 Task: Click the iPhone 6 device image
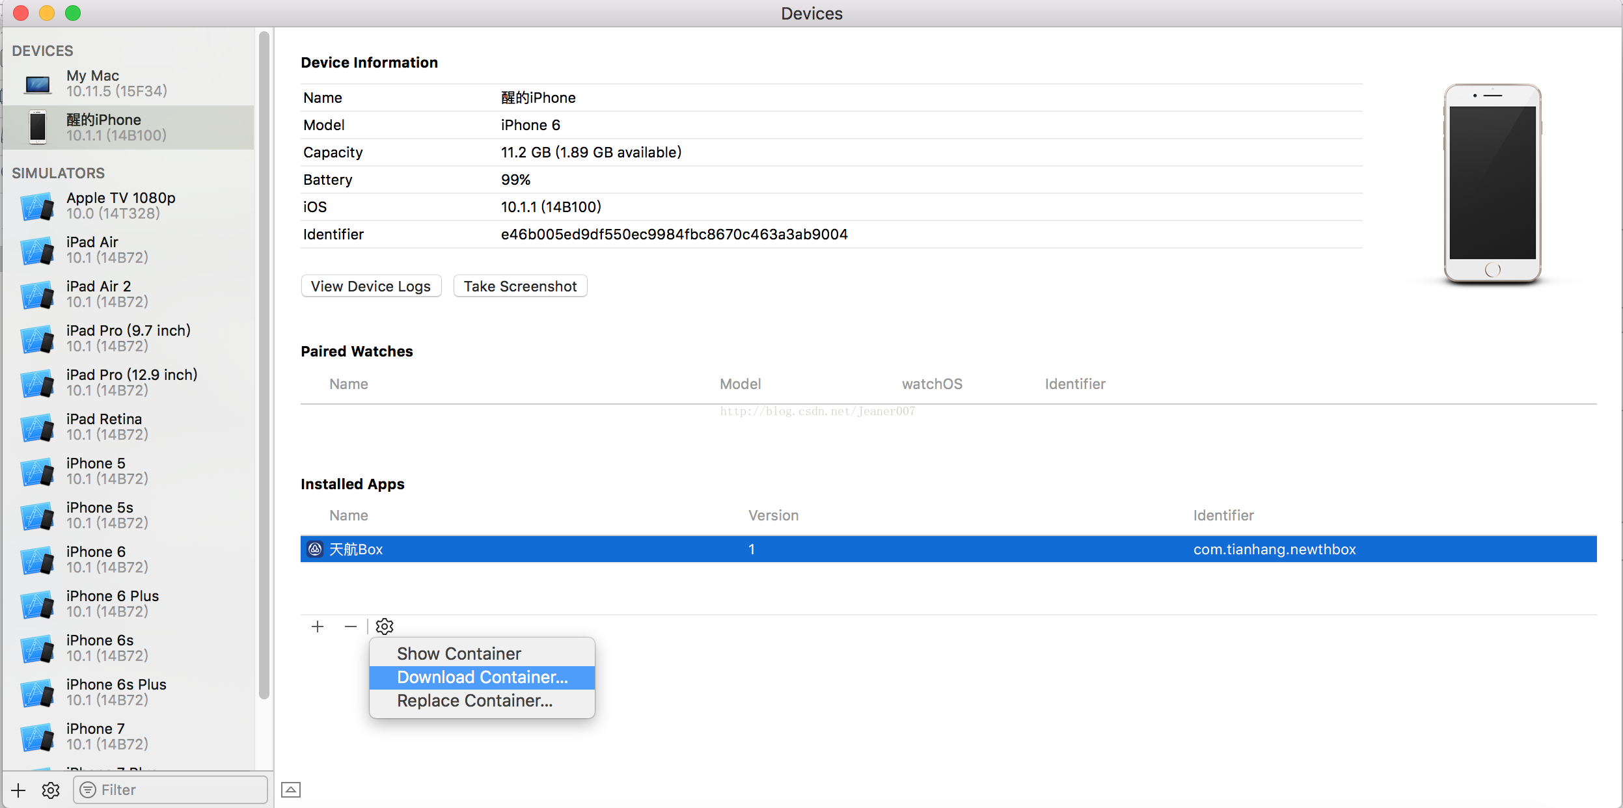(x=1492, y=183)
